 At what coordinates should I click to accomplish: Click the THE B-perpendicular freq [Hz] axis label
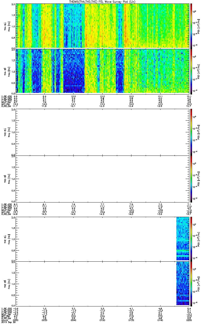point(9,239)
